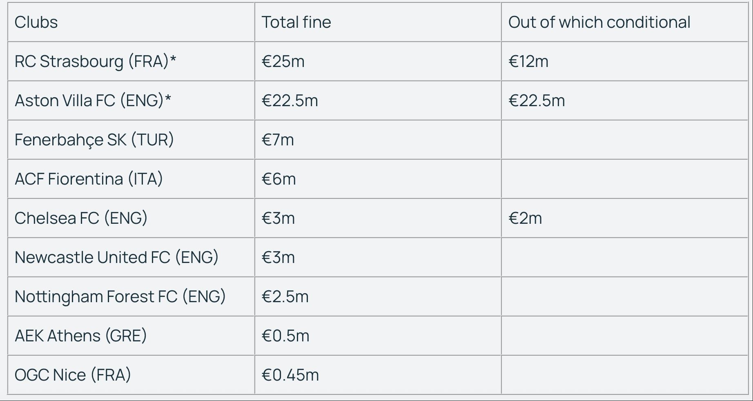Select the RC Strasbourg (FRA) cell
This screenshot has width=753, height=401.
(x=131, y=61)
